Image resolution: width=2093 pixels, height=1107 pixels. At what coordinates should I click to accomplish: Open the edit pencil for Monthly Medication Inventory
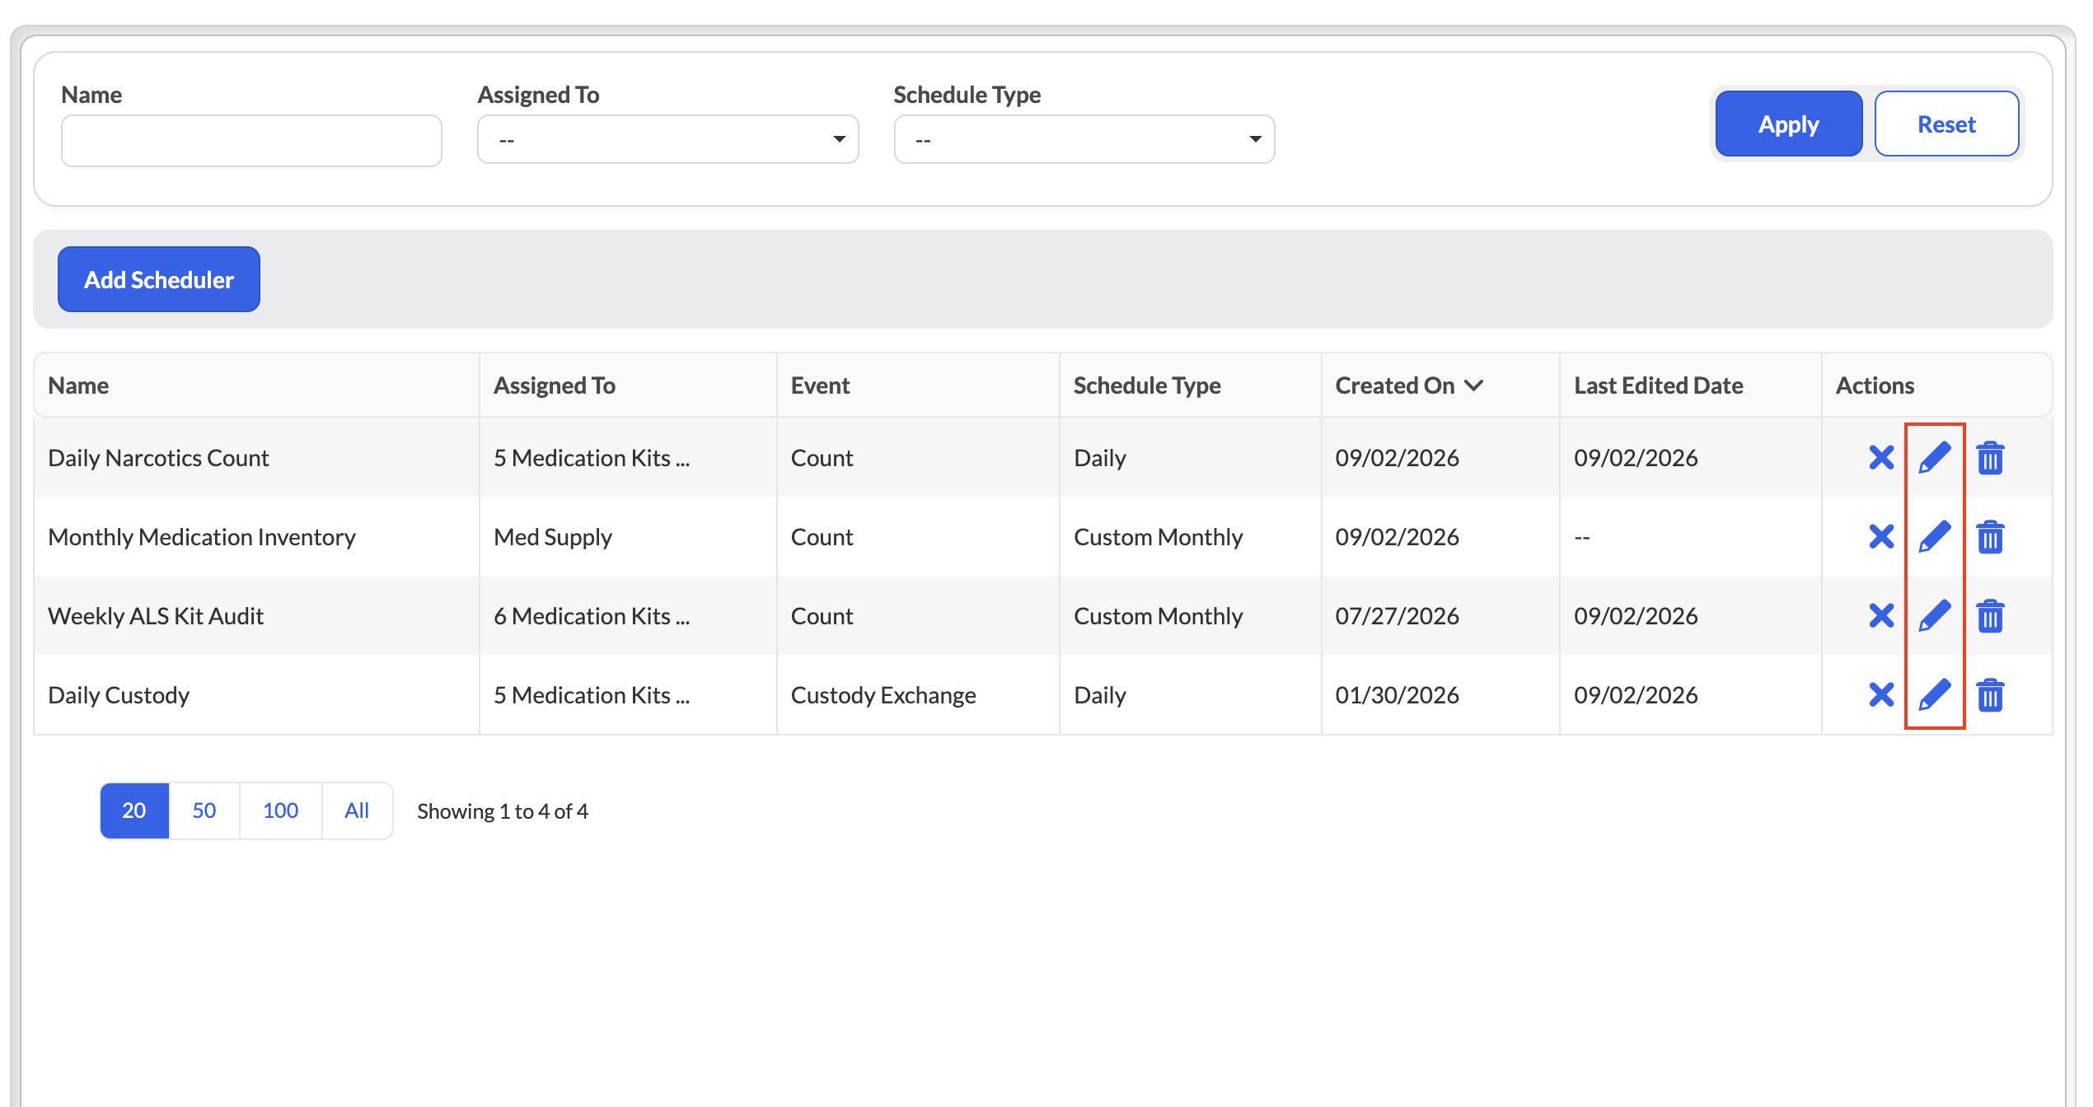pyautogui.click(x=1935, y=537)
